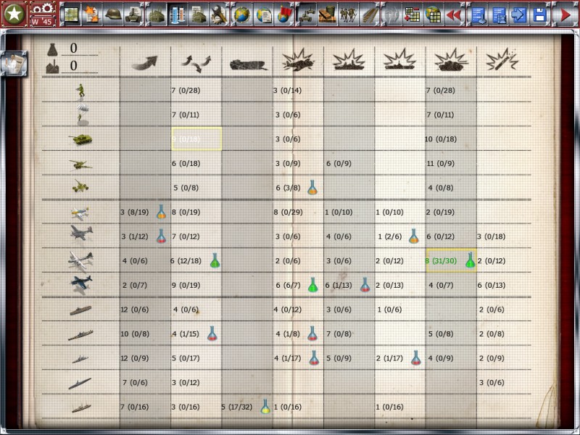Click the factory production icon
Viewport: 580px width, 435px height.
point(157,14)
